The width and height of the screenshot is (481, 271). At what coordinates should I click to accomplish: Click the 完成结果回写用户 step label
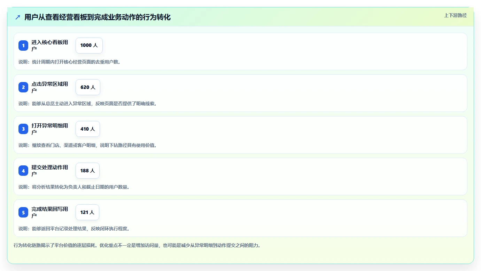50,212
